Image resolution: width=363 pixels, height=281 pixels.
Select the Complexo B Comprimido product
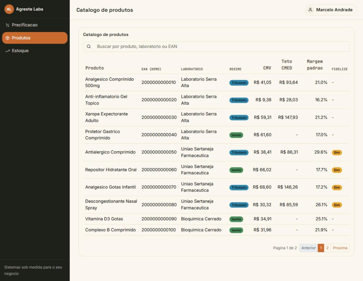click(110, 230)
